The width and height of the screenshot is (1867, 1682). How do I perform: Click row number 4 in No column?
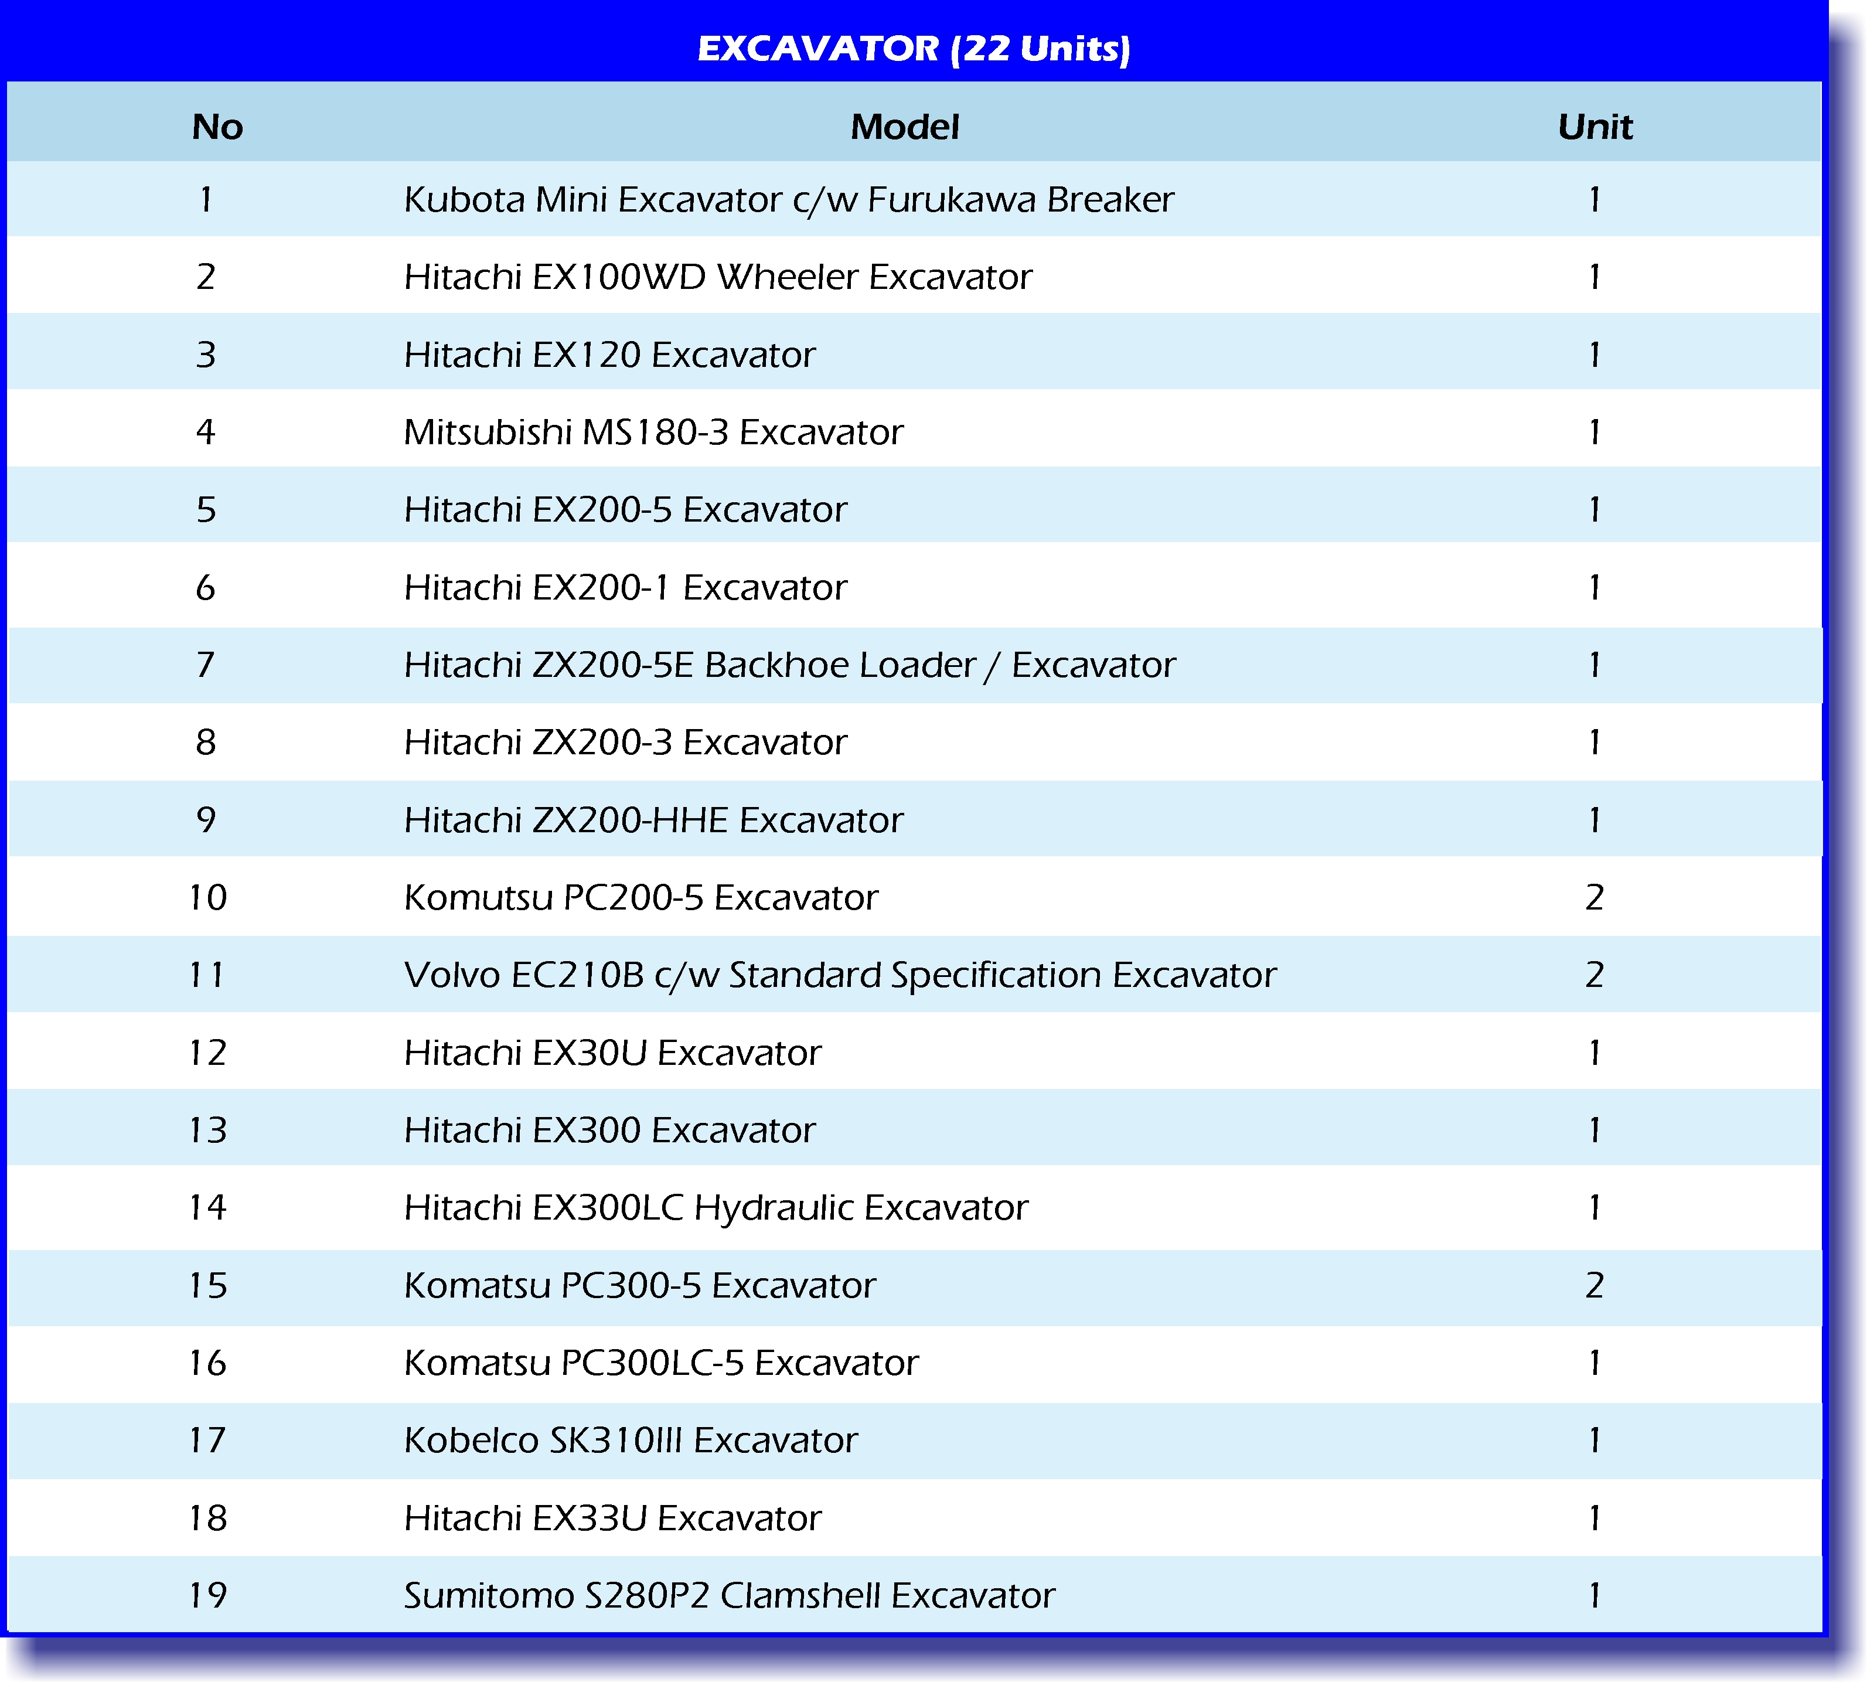[206, 431]
